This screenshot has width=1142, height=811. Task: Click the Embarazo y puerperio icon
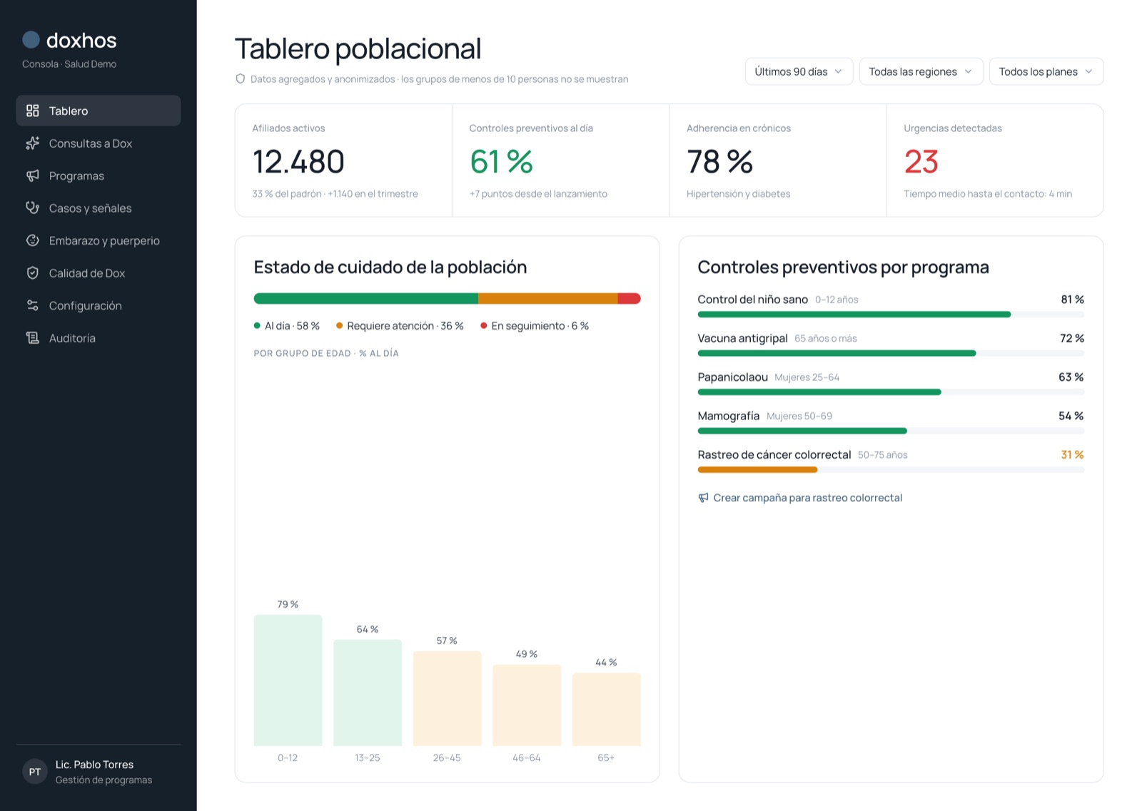(x=32, y=240)
